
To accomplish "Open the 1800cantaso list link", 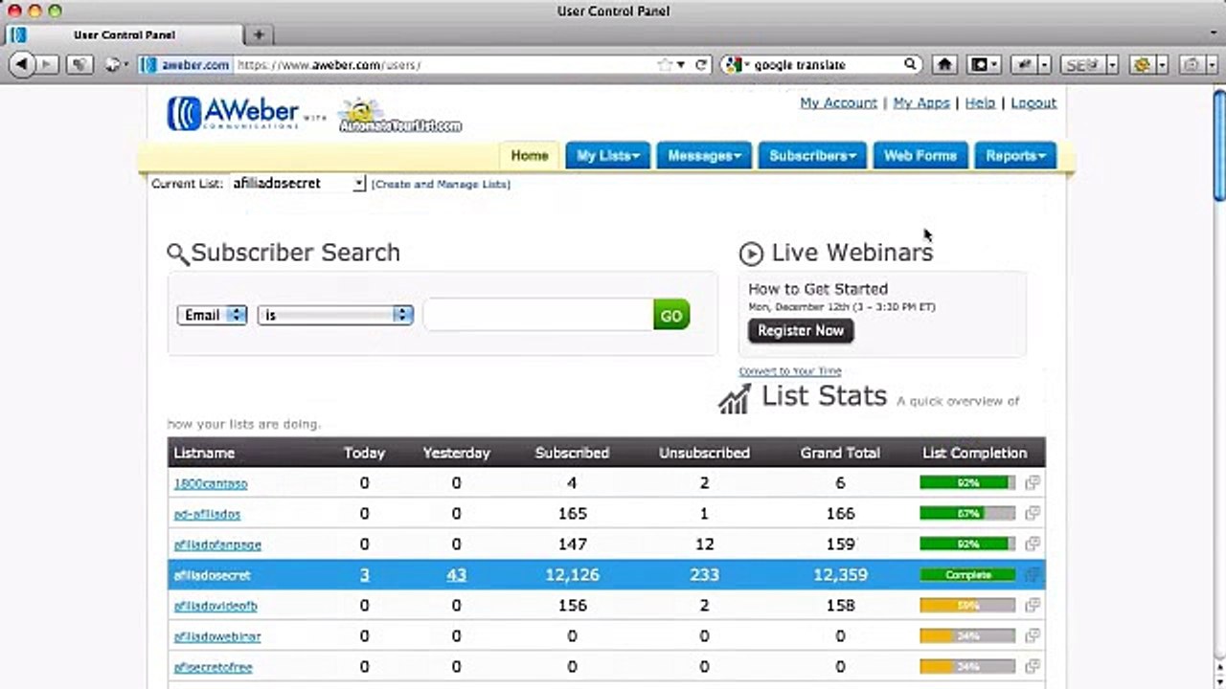I will coord(211,483).
